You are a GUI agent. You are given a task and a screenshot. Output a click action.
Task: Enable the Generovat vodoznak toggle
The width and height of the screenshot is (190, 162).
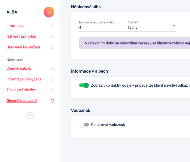pos(84,125)
